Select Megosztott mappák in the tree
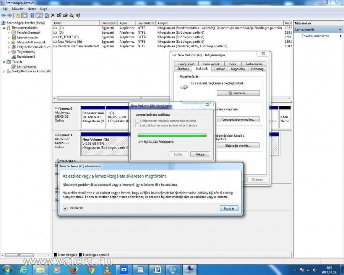The width and height of the screenshot is (344, 275). pyautogui.click(x=31, y=42)
